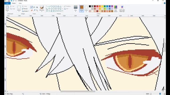Choose the Up arrow shape
The width and height of the screenshot is (170, 95).
point(61,9)
